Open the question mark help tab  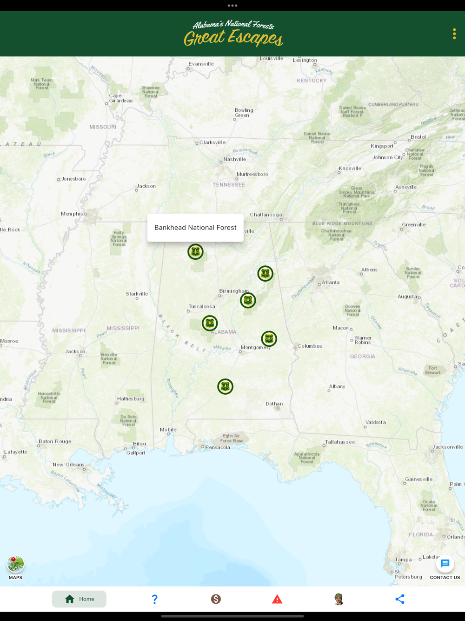click(154, 599)
